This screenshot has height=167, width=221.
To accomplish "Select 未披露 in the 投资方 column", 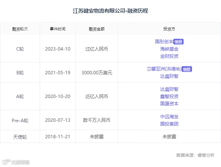I will click(x=169, y=137).
